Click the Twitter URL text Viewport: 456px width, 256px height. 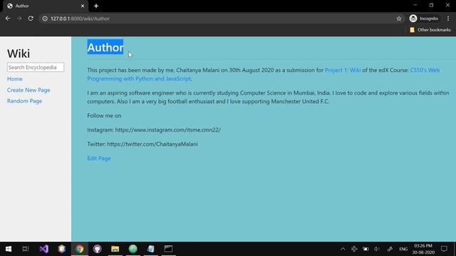(152, 144)
